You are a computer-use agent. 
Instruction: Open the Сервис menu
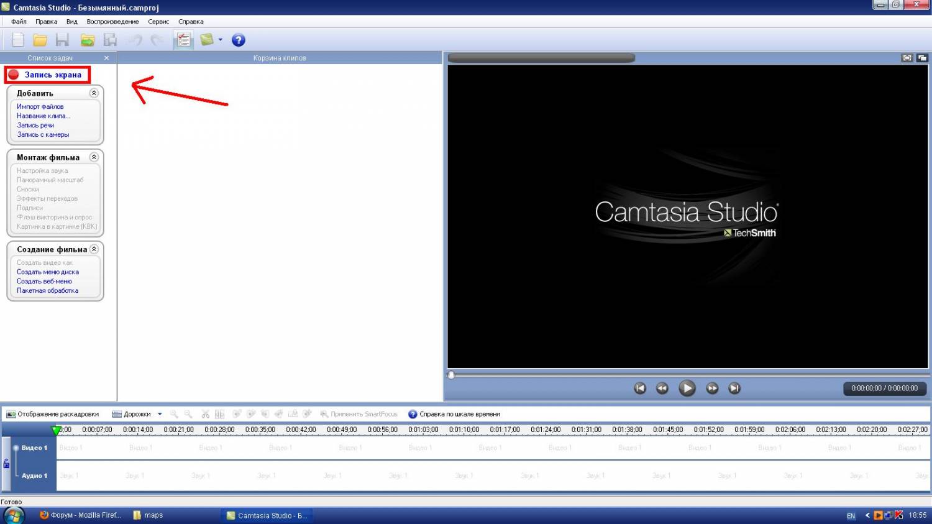tap(158, 22)
